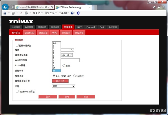Choose channel 6 from the open list

click(x=53, y=58)
